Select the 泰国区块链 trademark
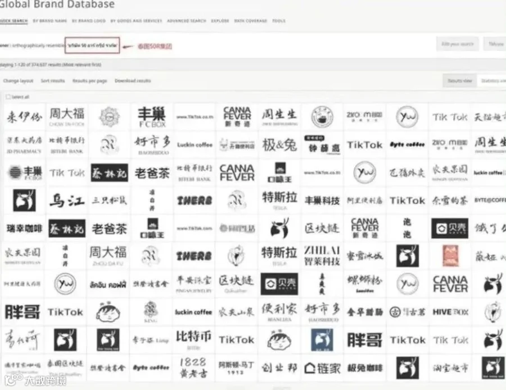Screen dimensions: 506x390 [65, 368]
